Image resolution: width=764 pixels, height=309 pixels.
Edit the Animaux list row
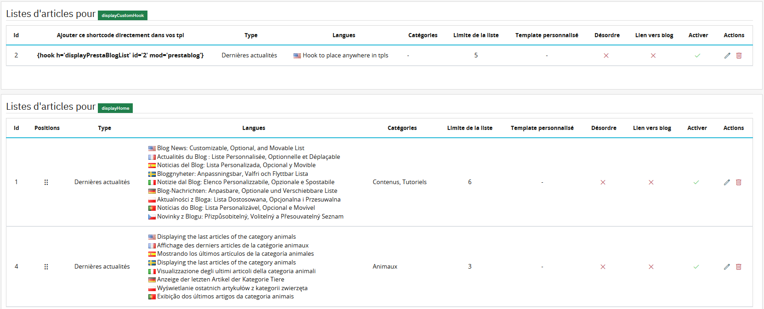coord(727,267)
